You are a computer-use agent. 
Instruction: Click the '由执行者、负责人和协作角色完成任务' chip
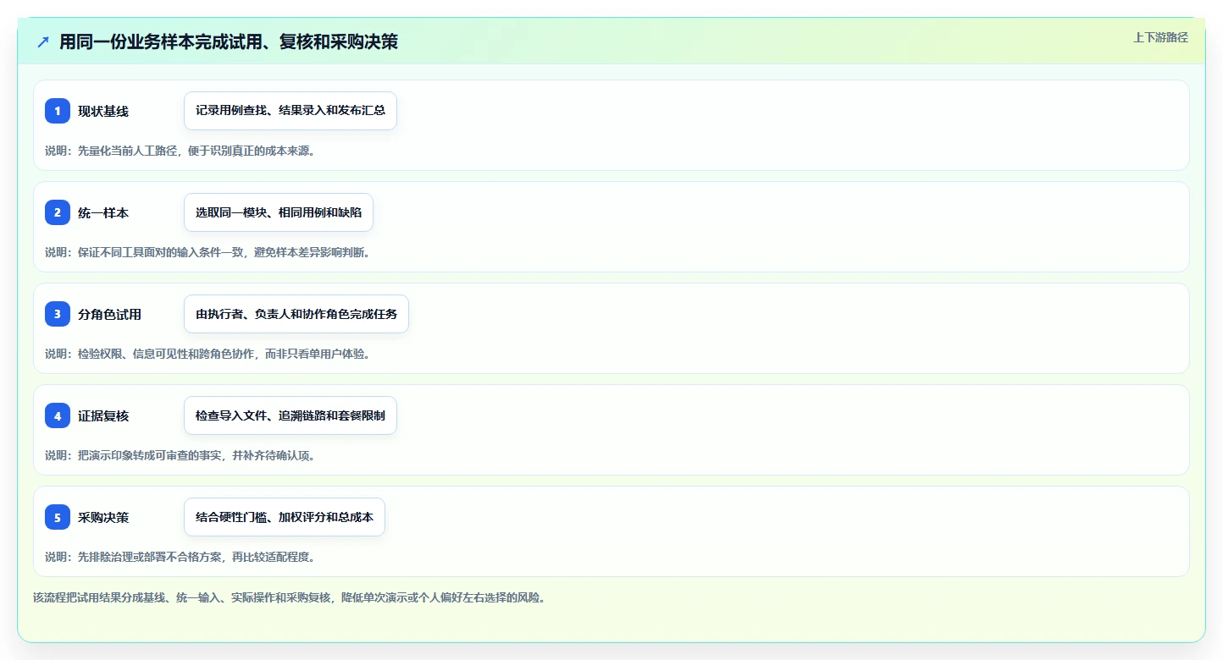click(296, 314)
